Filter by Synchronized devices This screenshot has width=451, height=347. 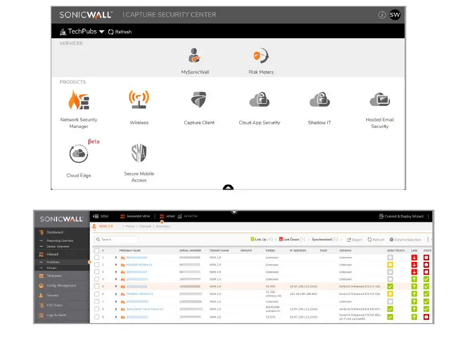click(x=325, y=239)
